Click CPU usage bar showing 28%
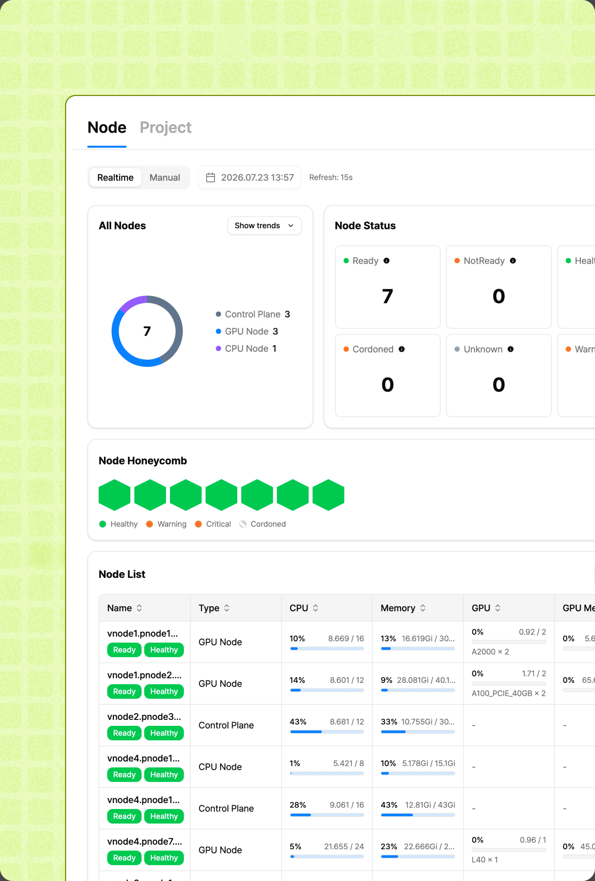 click(x=327, y=815)
